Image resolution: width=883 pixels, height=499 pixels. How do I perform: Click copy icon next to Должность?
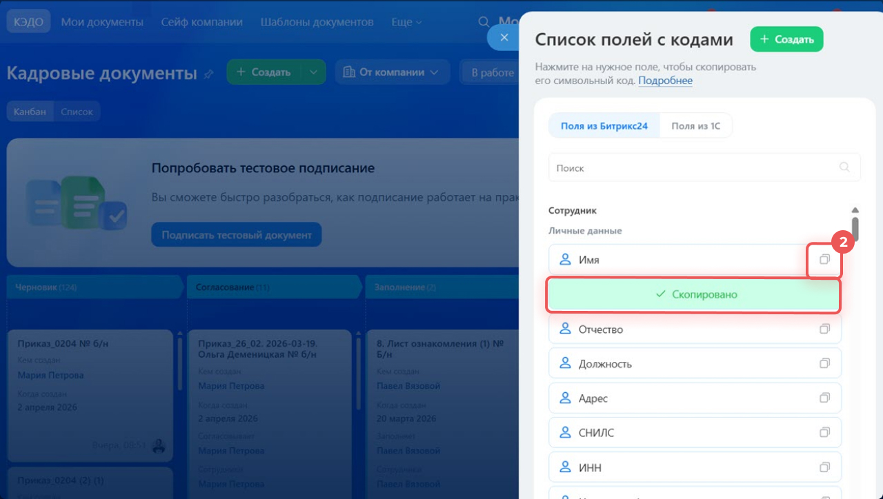tap(824, 364)
